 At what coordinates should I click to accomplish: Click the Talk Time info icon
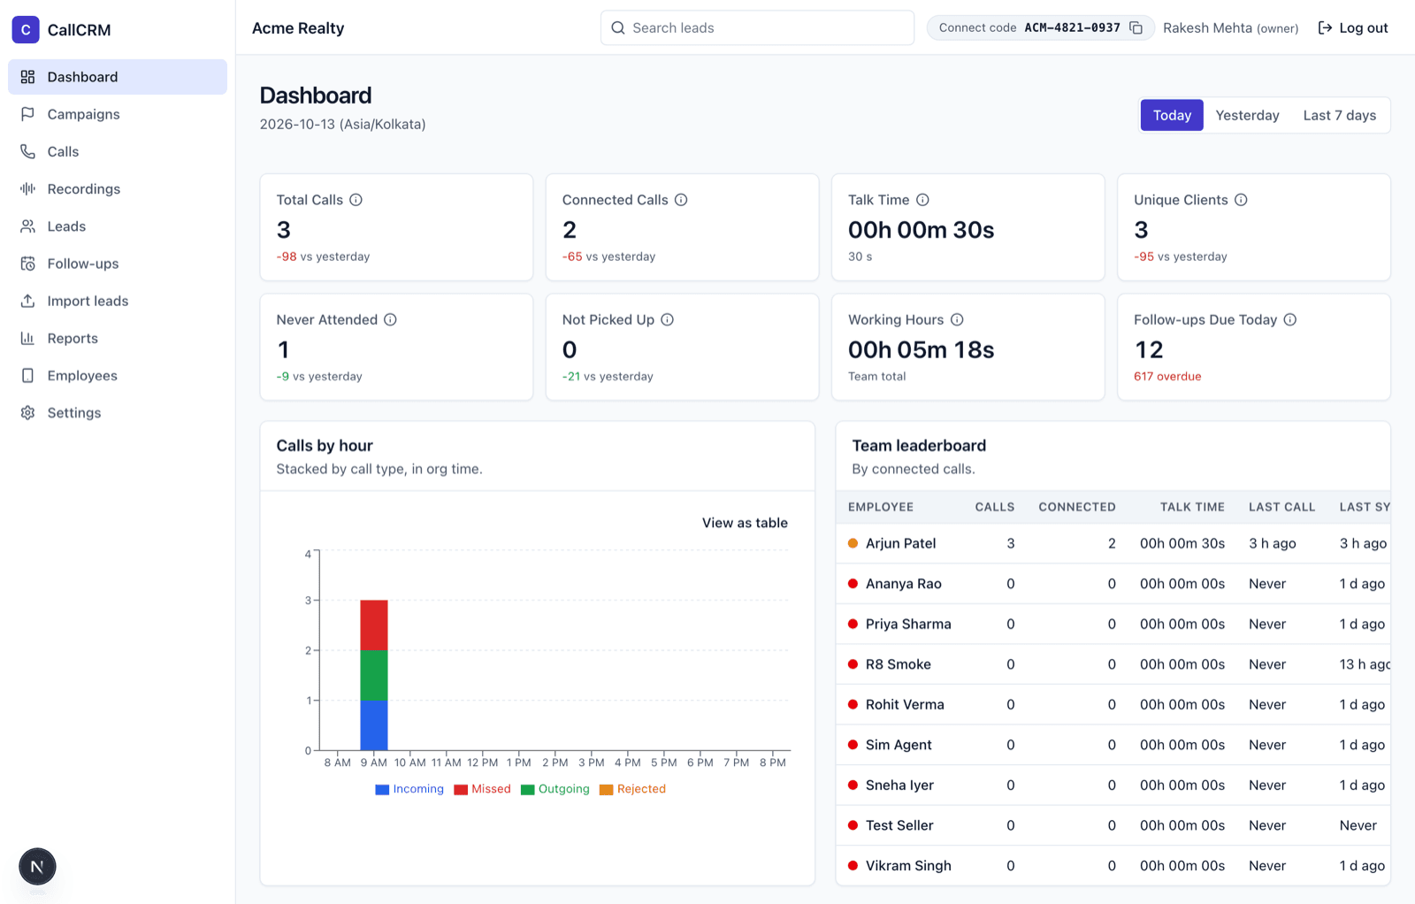[922, 200]
